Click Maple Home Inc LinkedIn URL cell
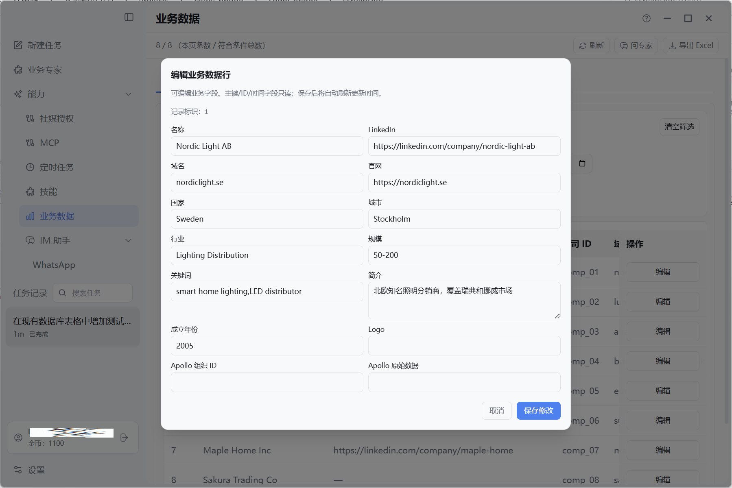 (x=423, y=450)
